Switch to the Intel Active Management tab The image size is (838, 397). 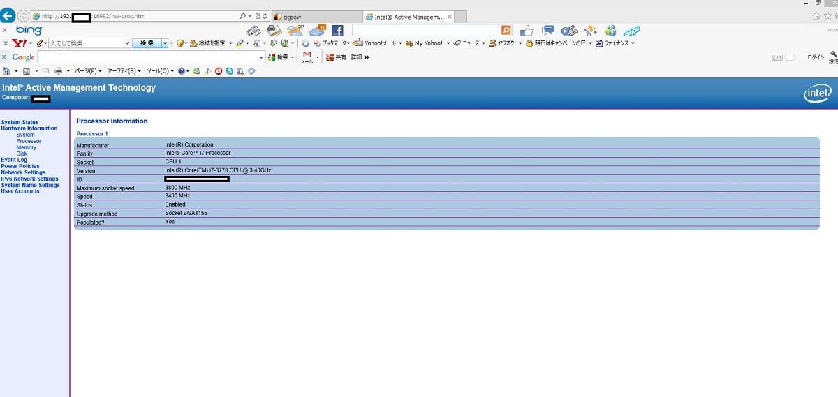(x=409, y=16)
